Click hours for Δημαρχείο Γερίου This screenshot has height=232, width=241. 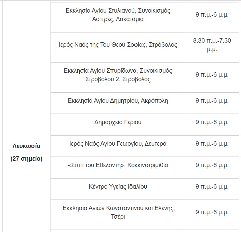212,122
